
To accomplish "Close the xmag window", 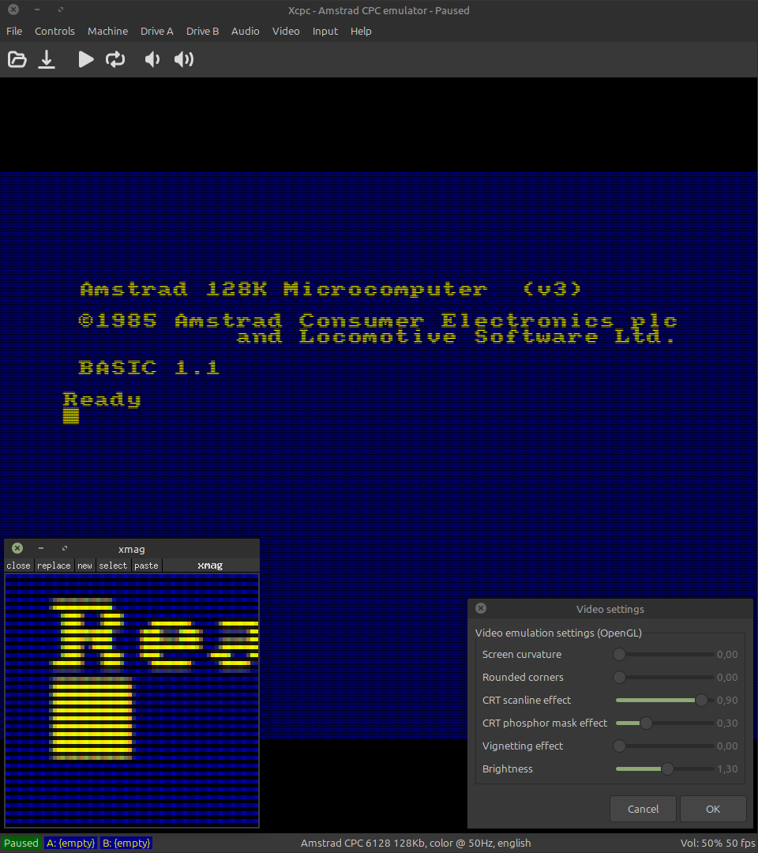I will (17, 549).
